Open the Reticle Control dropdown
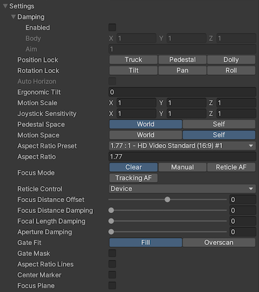The height and width of the screenshot is (292, 259). pos(182,189)
